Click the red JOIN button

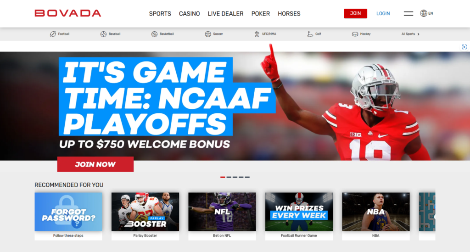355,13
